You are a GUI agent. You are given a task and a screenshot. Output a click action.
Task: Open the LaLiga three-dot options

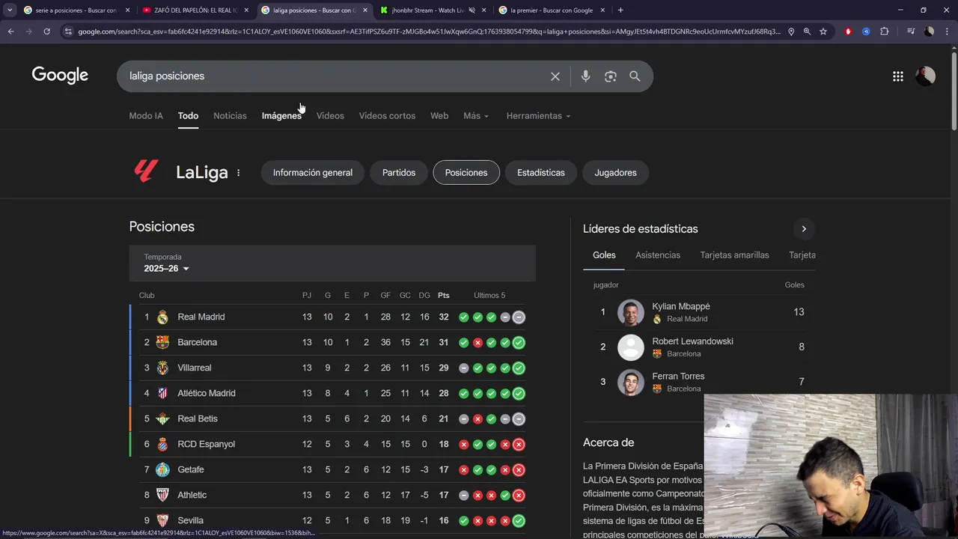click(x=239, y=173)
